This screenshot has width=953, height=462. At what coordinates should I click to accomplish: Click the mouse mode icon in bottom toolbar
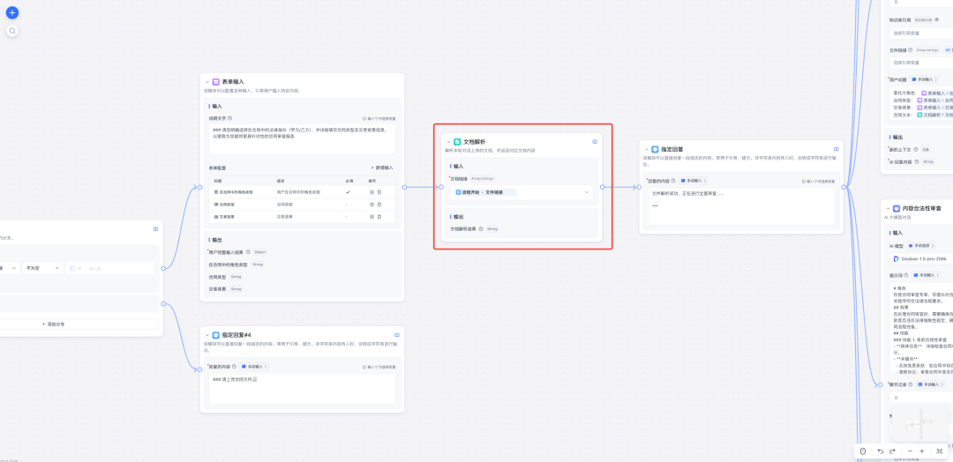pyautogui.click(x=863, y=451)
